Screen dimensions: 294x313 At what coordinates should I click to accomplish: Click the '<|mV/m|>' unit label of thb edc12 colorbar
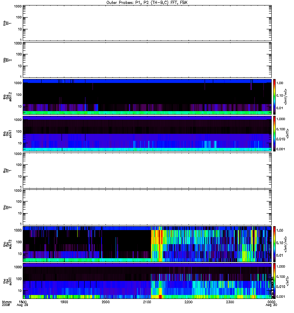pos(286,97)
